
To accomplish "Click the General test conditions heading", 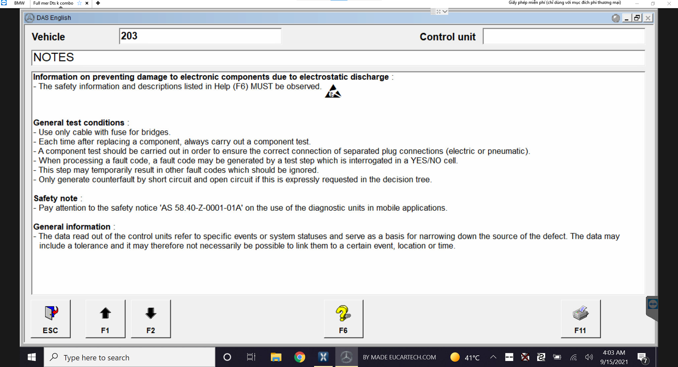I will 79,122.
